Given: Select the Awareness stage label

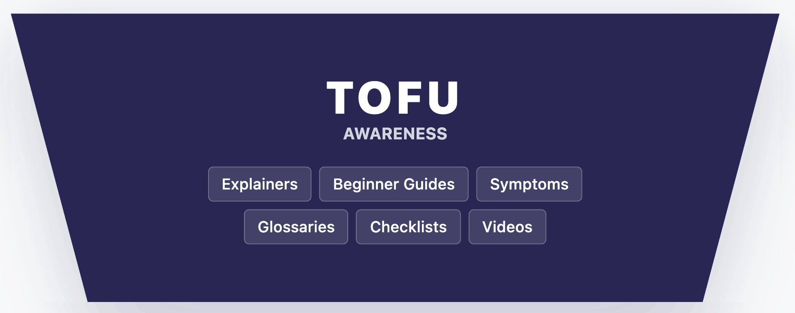Looking at the screenshot, I should tap(395, 134).
